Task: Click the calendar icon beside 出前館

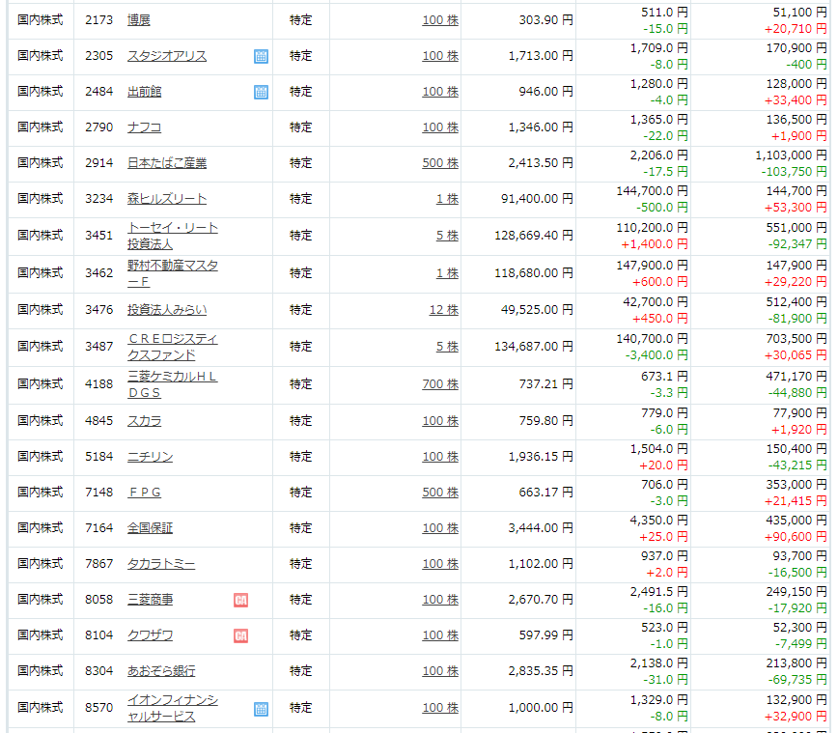Action: 261,92
